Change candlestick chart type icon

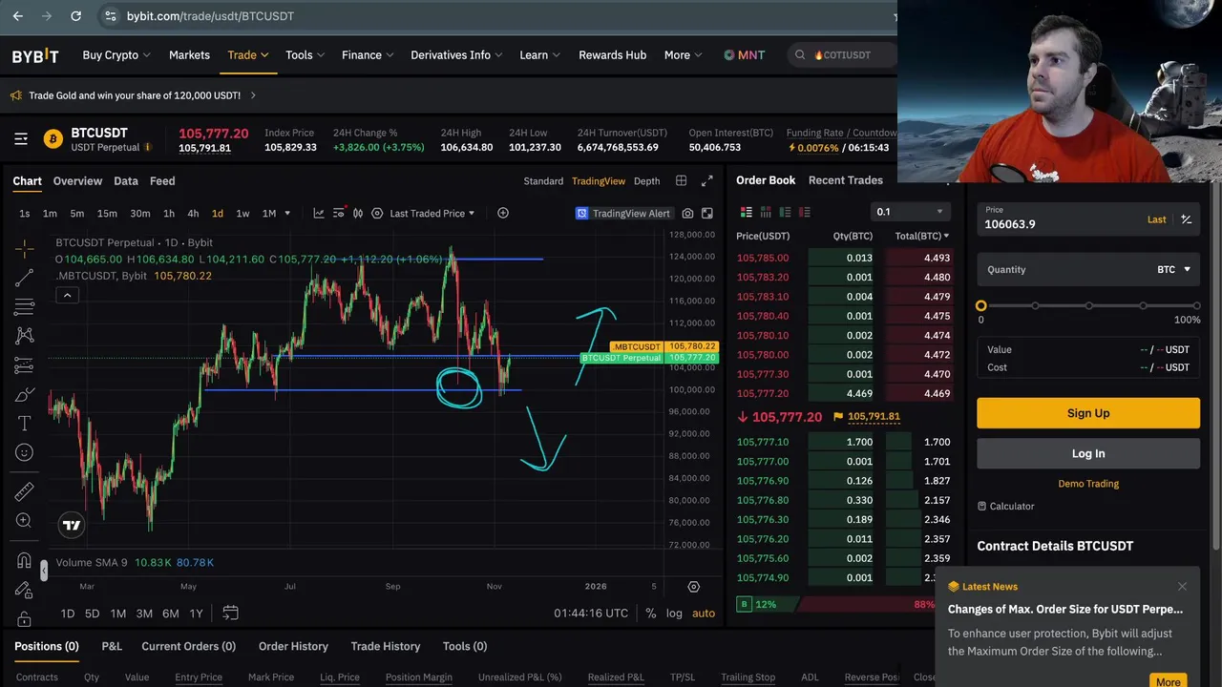point(358,213)
